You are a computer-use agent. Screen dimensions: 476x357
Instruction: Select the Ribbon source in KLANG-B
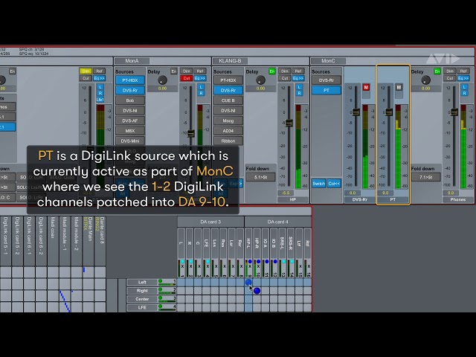(x=228, y=141)
